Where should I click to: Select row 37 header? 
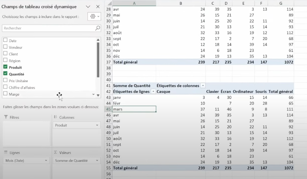[108, 62]
